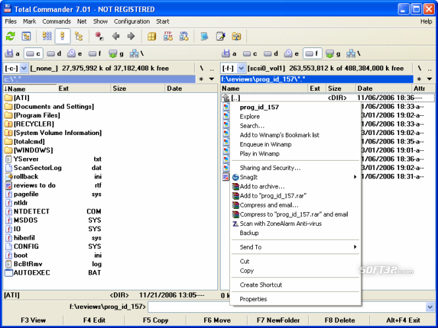
Task: Select drive c in the right panel
Action: click(x=250, y=53)
